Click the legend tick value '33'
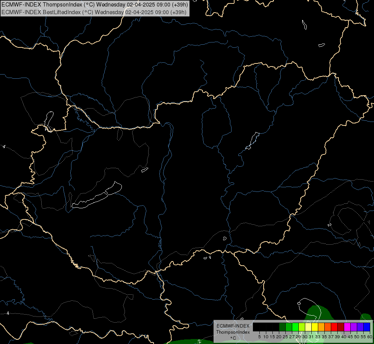 (x=318, y=337)
